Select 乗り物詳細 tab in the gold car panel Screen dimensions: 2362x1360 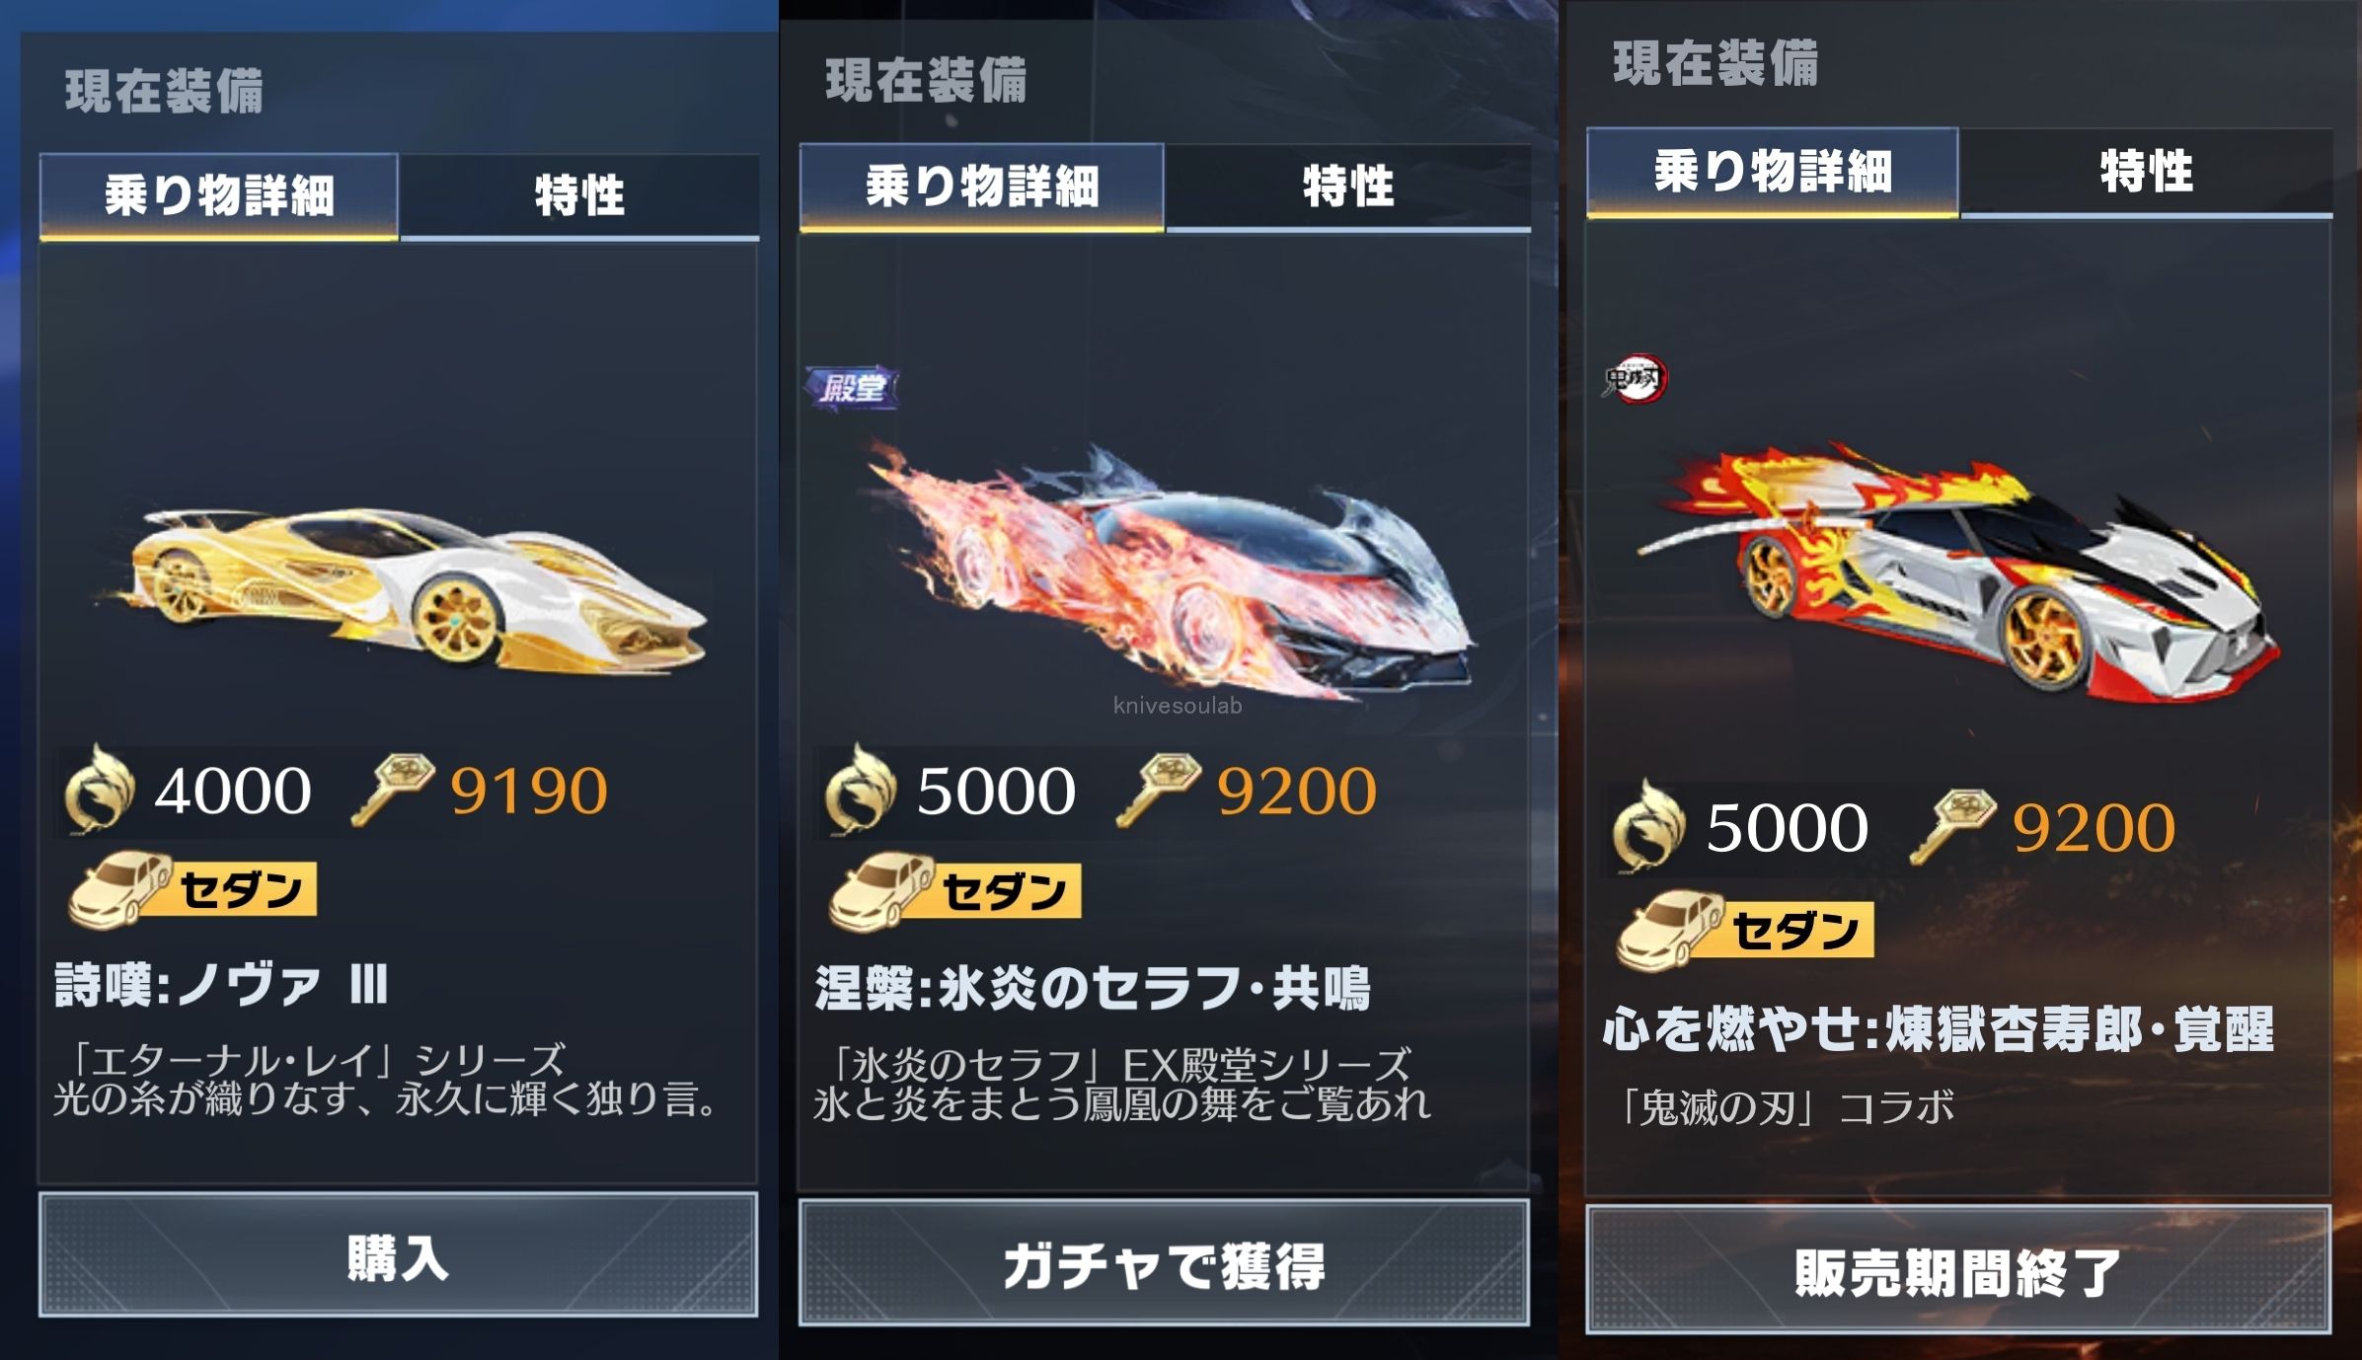(219, 195)
